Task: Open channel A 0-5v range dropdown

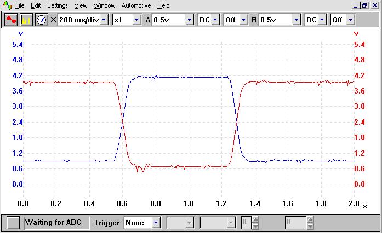Action: pyautogui.click(x=189, y=20)
